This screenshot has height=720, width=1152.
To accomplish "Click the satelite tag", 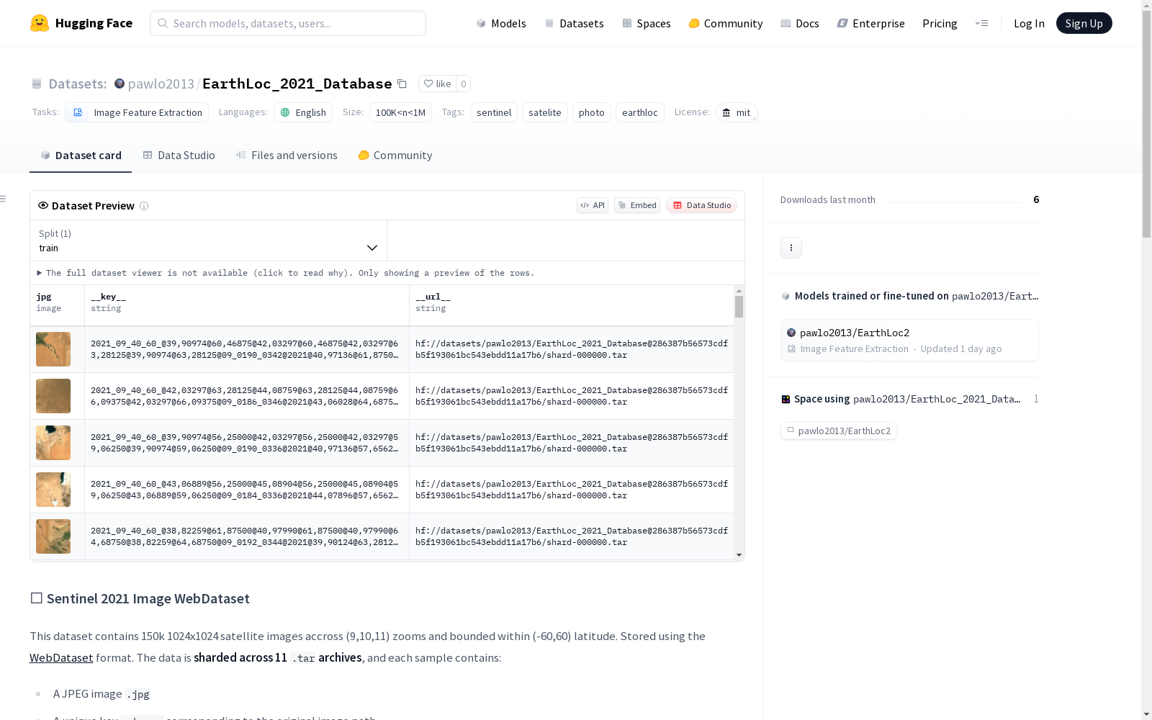I will pos(545,112).
